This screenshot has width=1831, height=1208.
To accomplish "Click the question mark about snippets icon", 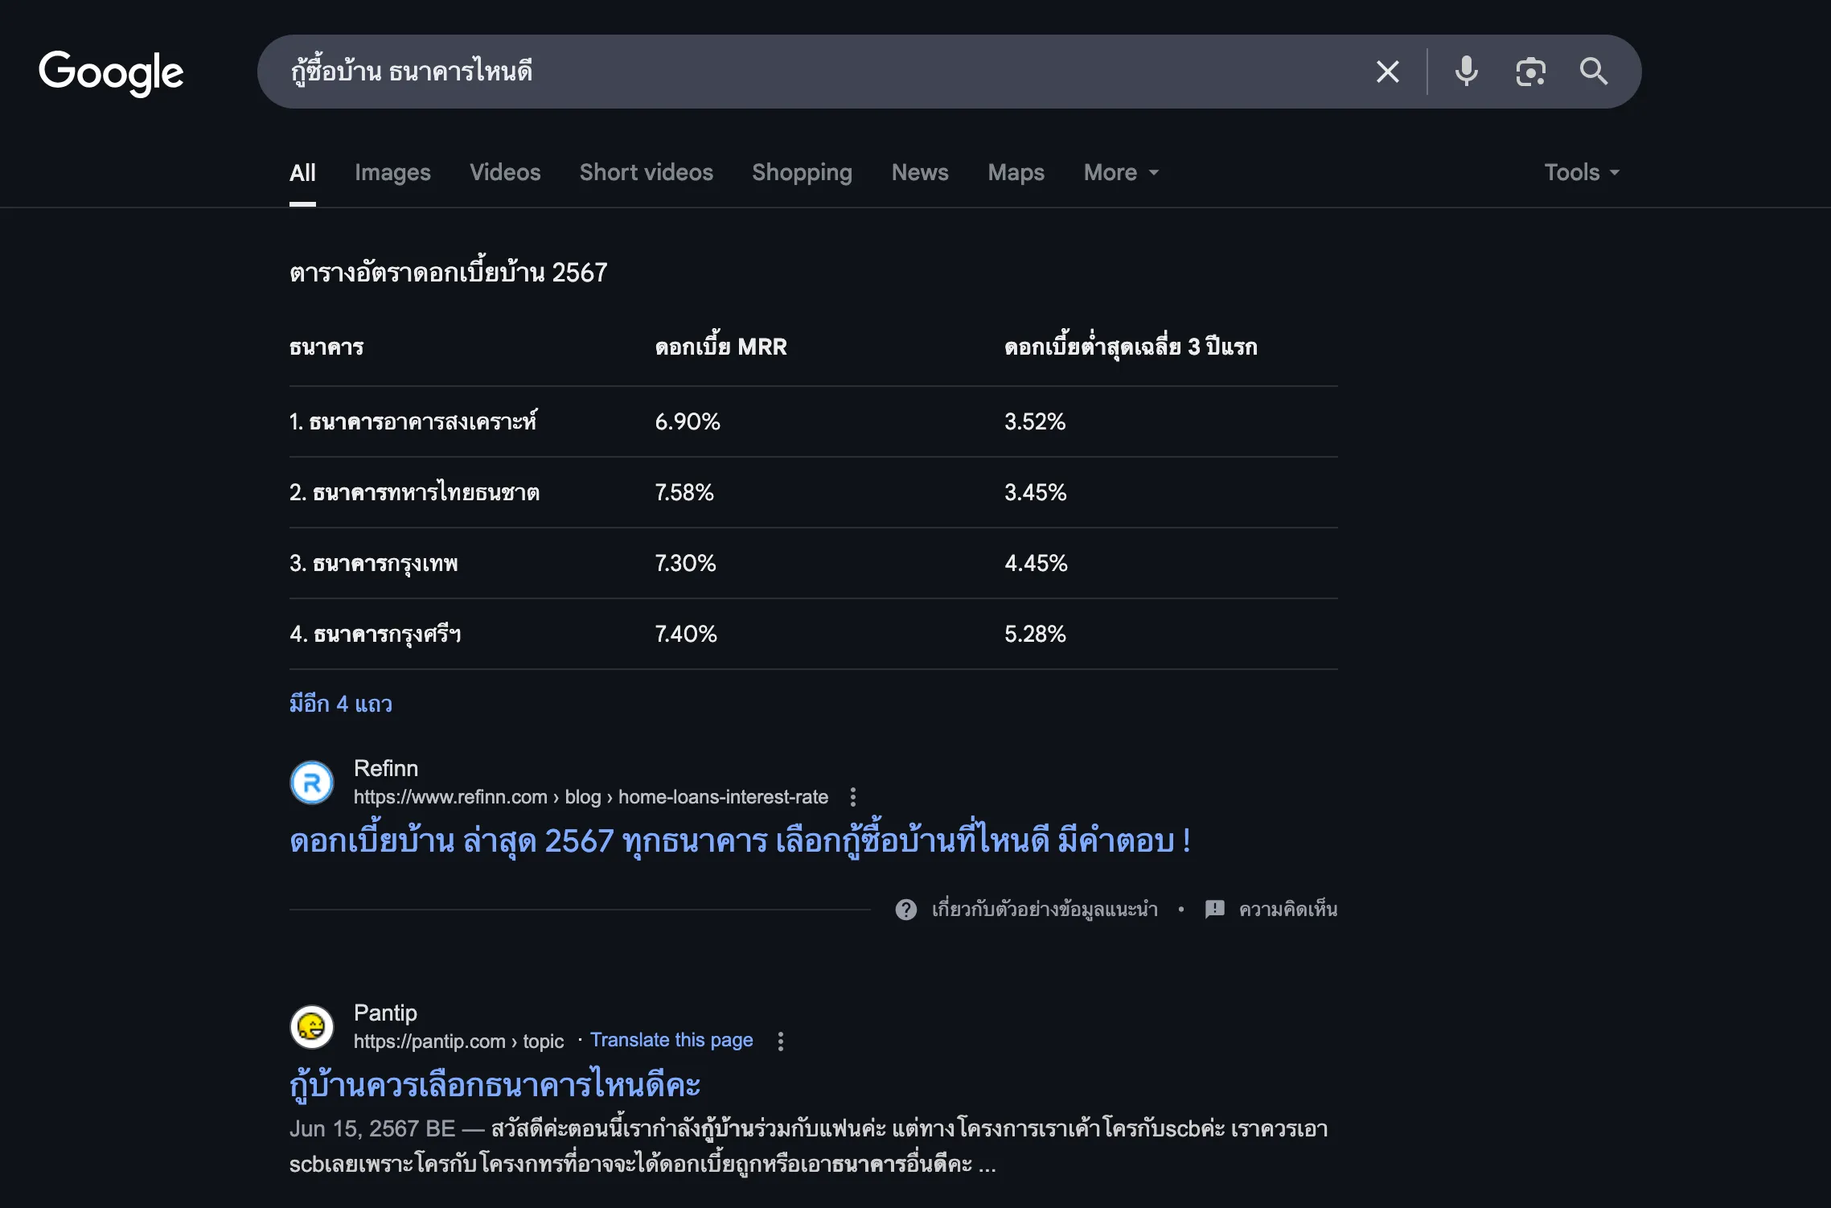I will tap(906, 910).
